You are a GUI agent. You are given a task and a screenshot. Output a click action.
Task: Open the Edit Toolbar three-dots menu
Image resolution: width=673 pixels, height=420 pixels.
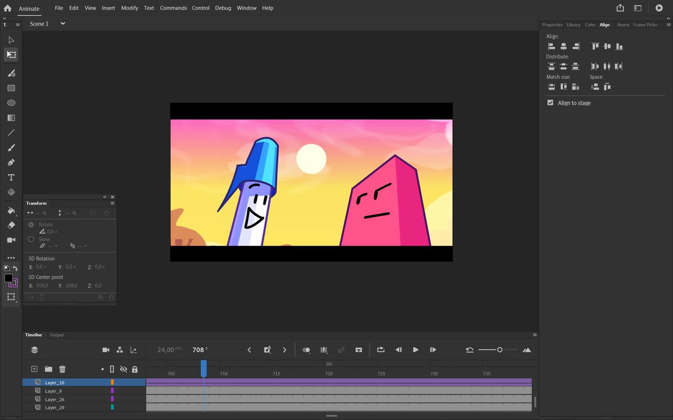(x=11, y=258)
